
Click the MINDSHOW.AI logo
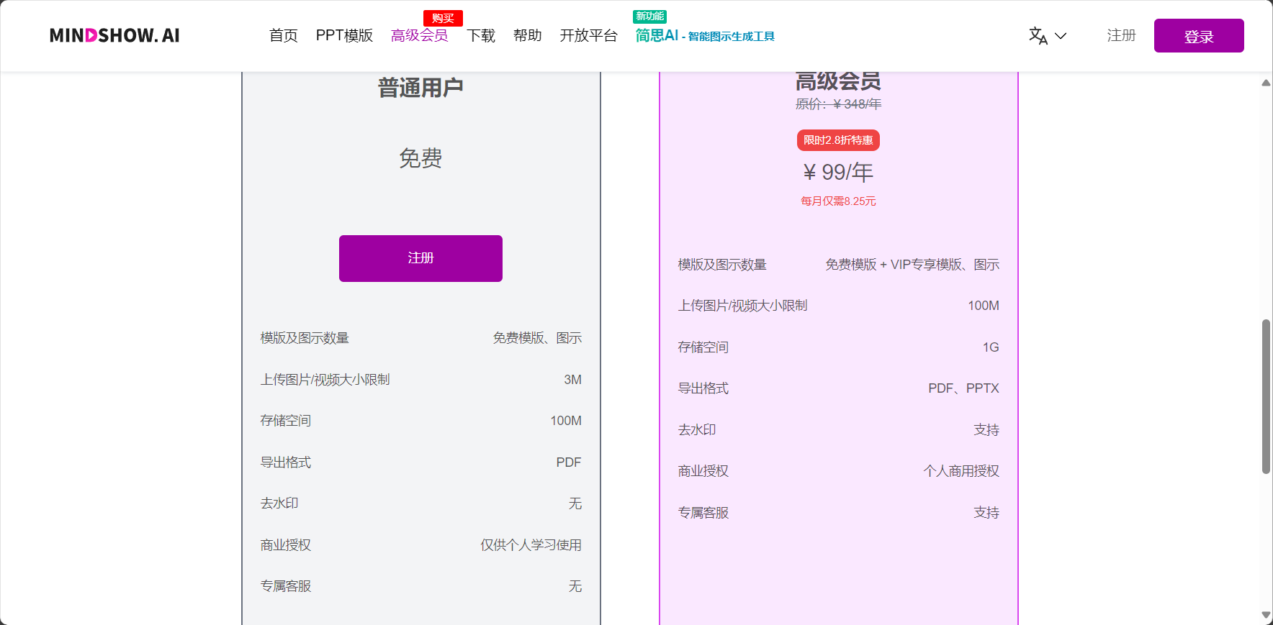coord(114,35)
